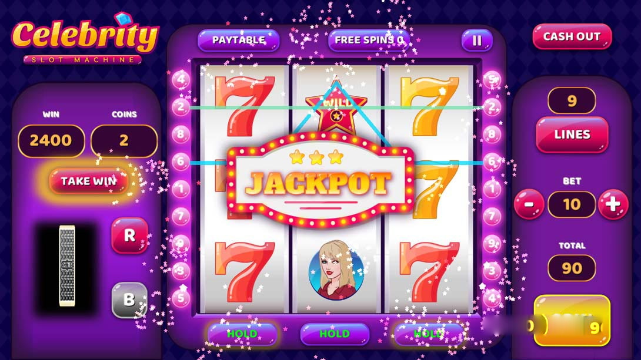The image size is (641, 360).
Task: Select payline 8 on the left side
Action: tap(181, 134)
